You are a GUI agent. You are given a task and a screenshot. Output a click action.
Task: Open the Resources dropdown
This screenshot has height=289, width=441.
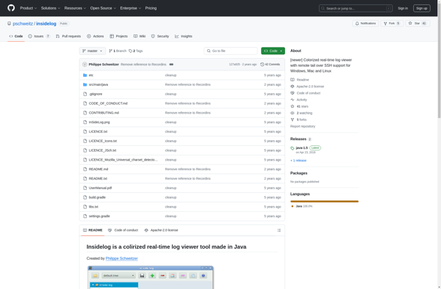75,8
